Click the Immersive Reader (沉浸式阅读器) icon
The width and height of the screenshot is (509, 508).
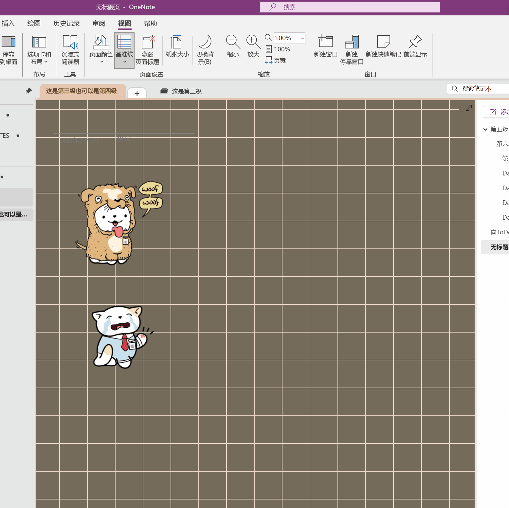click(70, 43)
